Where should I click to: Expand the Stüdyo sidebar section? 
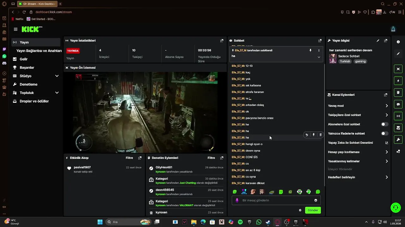(x=57, y=76)
